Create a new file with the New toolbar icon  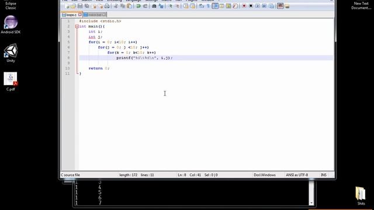coord(67,6)
